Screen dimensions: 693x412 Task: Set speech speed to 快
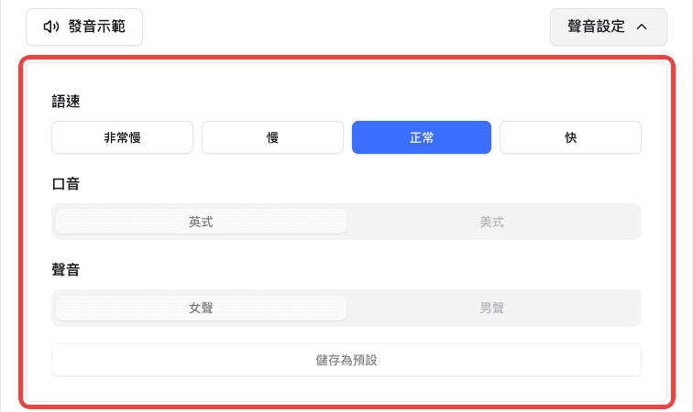[x=570, y=137]
